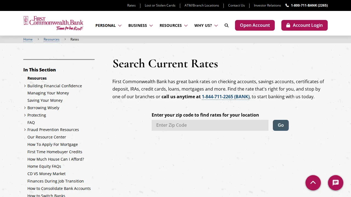
Task: Open the Fraud Prevention Resources link
Action: coord(53,130)
